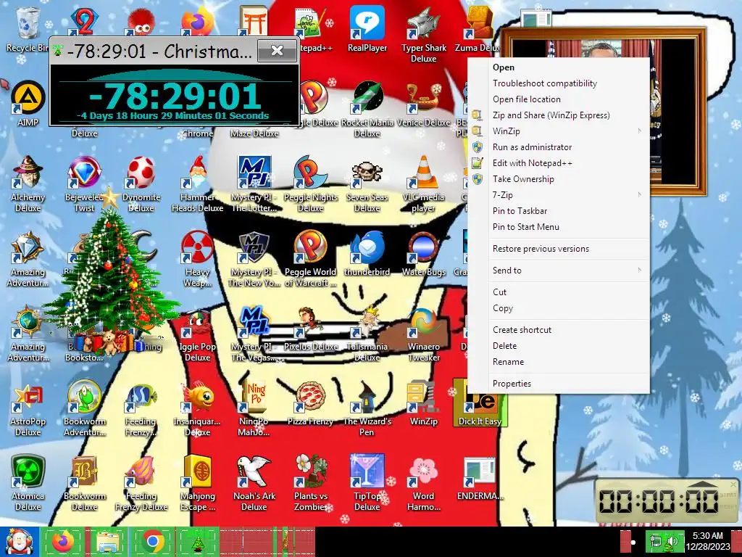Click the taskbar clock showing 5:30 AM
Screen dimensions: 742x557
pyautogui.click(x=707, y=541)
